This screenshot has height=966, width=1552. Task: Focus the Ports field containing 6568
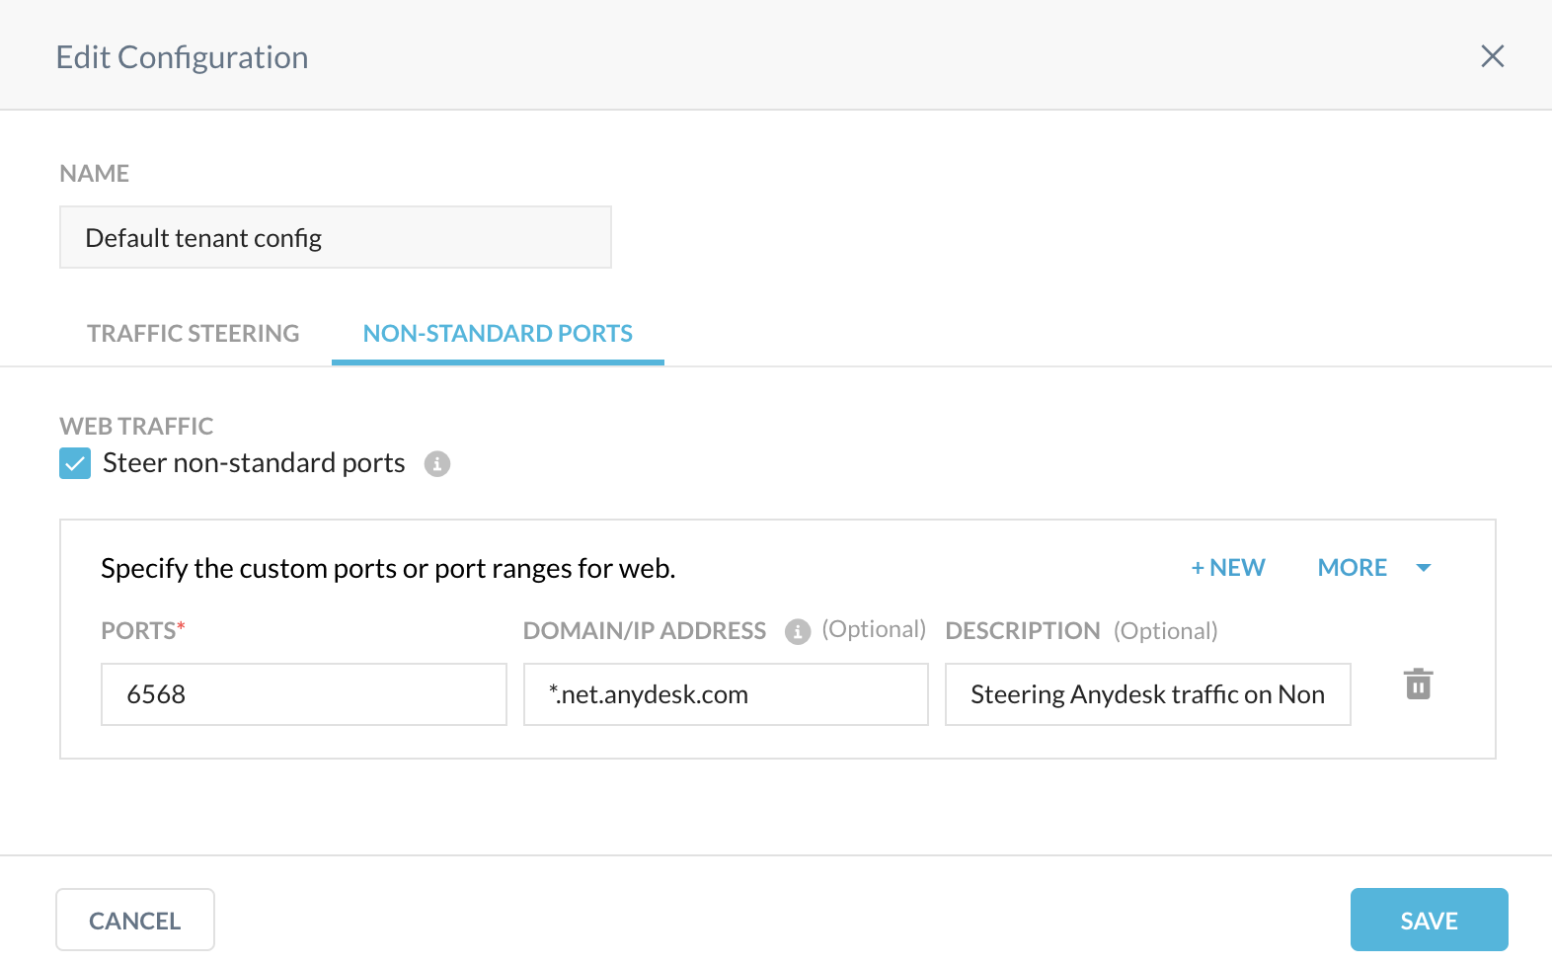click(x=304, y=694)
